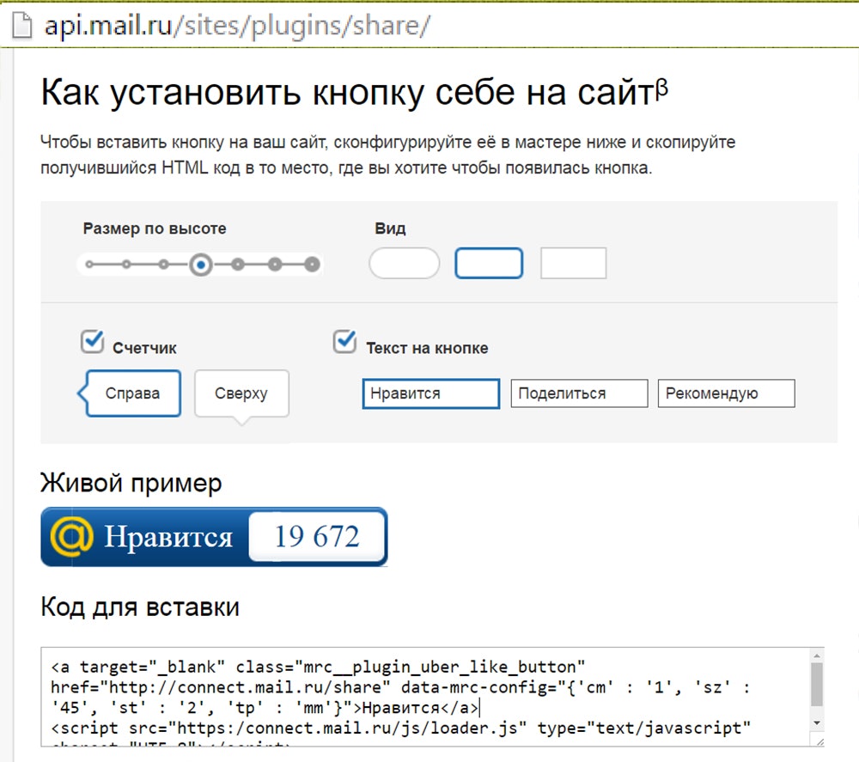859x762 pixels.
Task: Select the largest dot on the size slider
Action: [311, 265]
